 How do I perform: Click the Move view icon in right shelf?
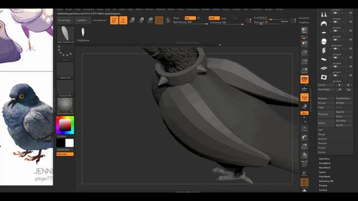(304, 137)
